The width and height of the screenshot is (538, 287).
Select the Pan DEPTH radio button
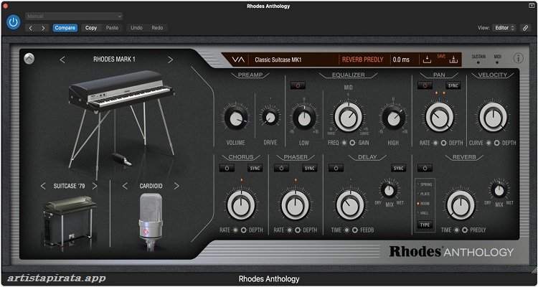pos(443,143)
